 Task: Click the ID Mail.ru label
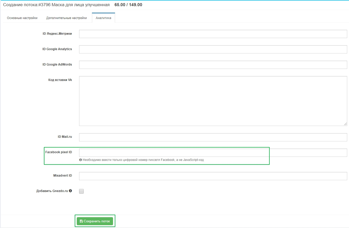click(65, 137)
